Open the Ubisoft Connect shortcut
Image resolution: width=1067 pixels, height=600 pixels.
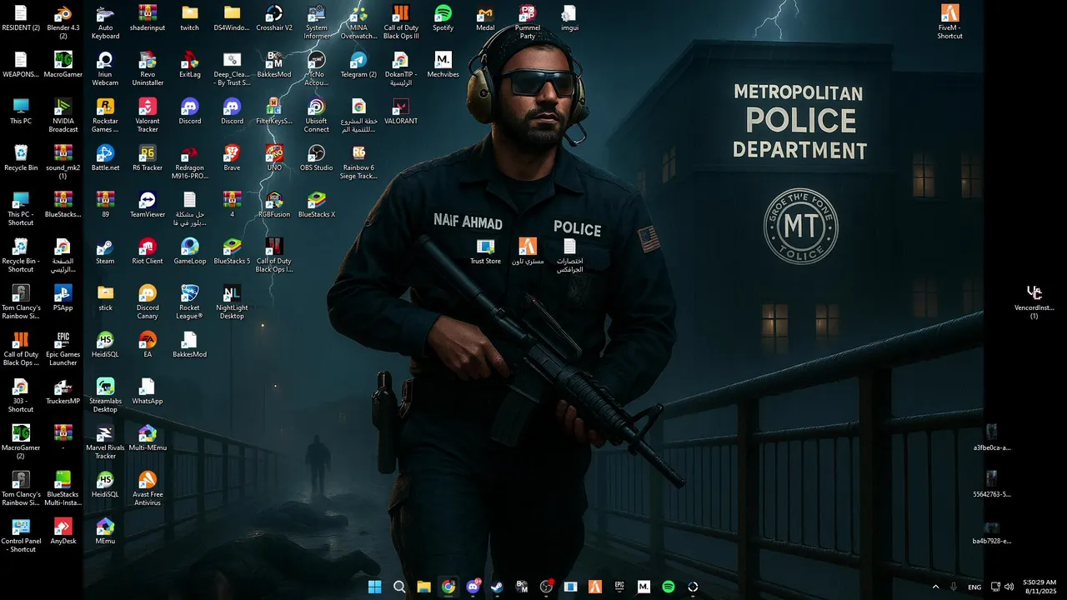317,116
